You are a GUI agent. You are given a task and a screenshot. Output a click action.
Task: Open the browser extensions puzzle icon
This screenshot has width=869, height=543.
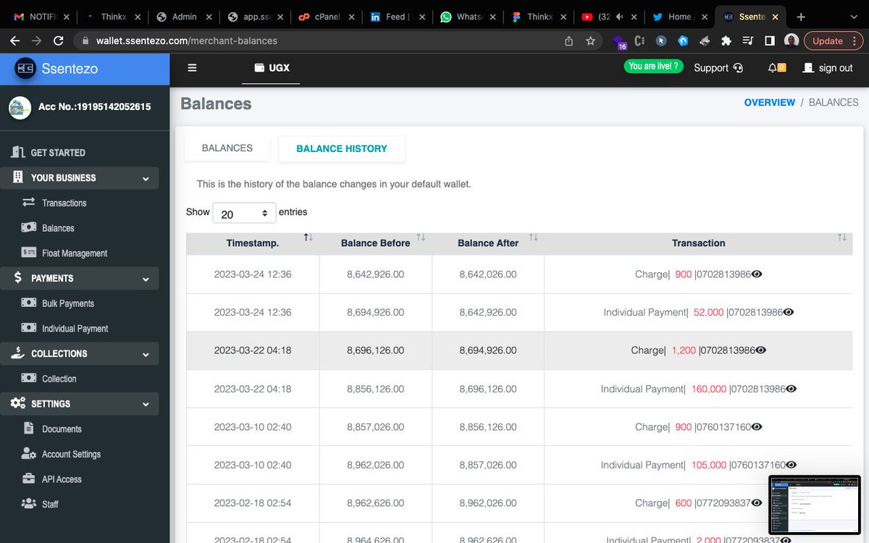[726, 41]
